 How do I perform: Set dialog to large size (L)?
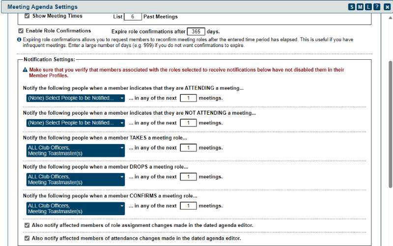[x=368, y=7]
